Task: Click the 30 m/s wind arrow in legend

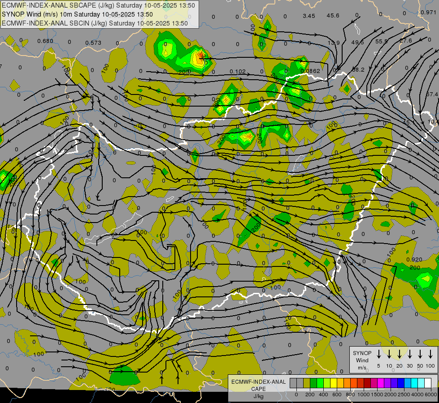Action: [409, 354]
